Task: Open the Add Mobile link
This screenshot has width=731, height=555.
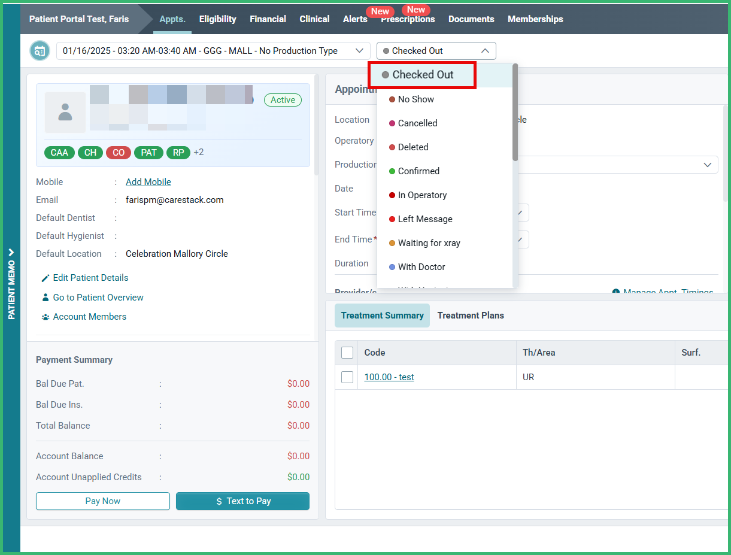Action: point(148,181)
